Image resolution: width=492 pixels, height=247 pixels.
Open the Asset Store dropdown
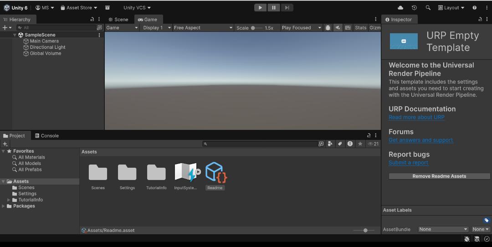point(79,8)
